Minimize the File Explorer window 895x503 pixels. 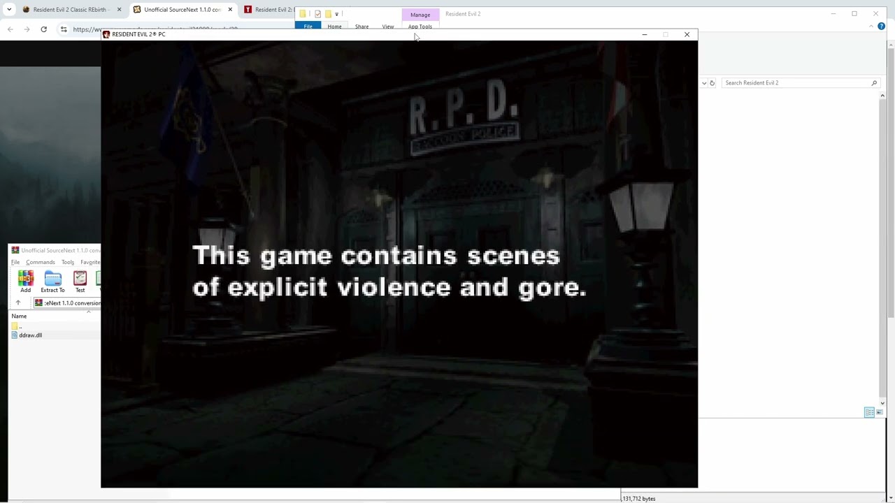point(833,14)
